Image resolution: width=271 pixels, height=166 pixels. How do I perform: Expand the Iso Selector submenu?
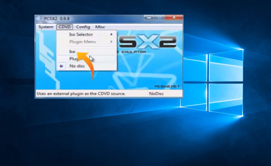(x=87, y=34)
